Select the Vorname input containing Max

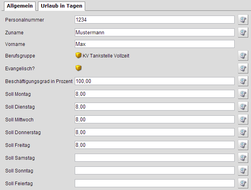[154, 44]
